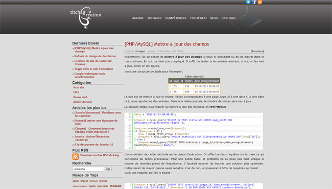The width and height of the screenshot is (332, 189).
Task: Click 'Articles les plus lus' sidebar heading
Action: pos(89,108)
